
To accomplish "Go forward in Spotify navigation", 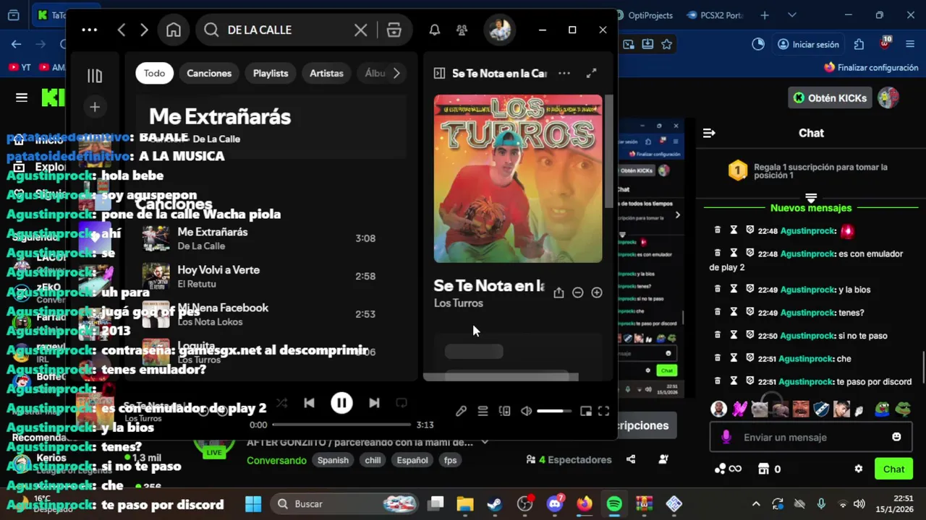I will (x=144, y=30).
